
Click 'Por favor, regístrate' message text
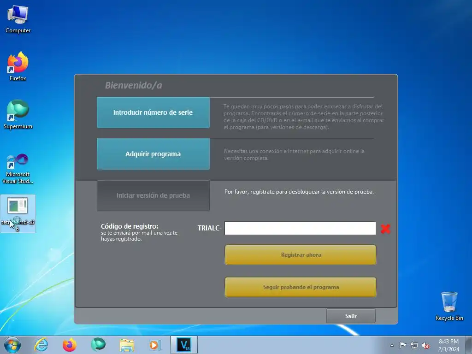click(299, 192)
